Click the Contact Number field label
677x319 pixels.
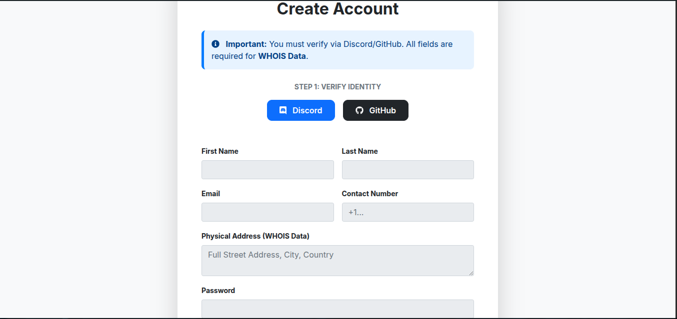pyautogui.click(x=369, y=193)
